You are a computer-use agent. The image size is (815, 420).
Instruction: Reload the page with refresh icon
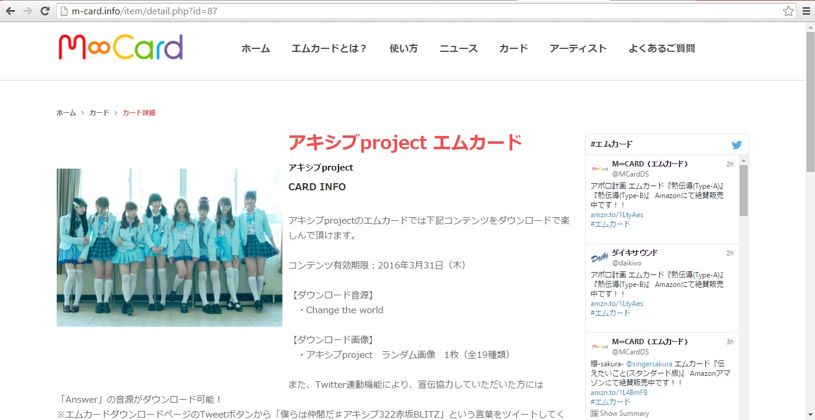click(45, 11)
